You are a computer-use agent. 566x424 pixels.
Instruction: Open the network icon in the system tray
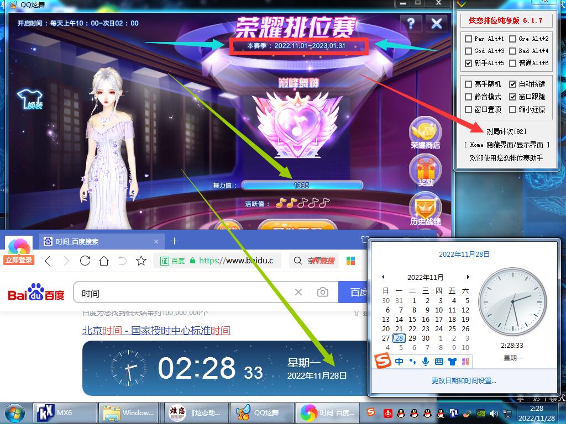coord(507,414)
